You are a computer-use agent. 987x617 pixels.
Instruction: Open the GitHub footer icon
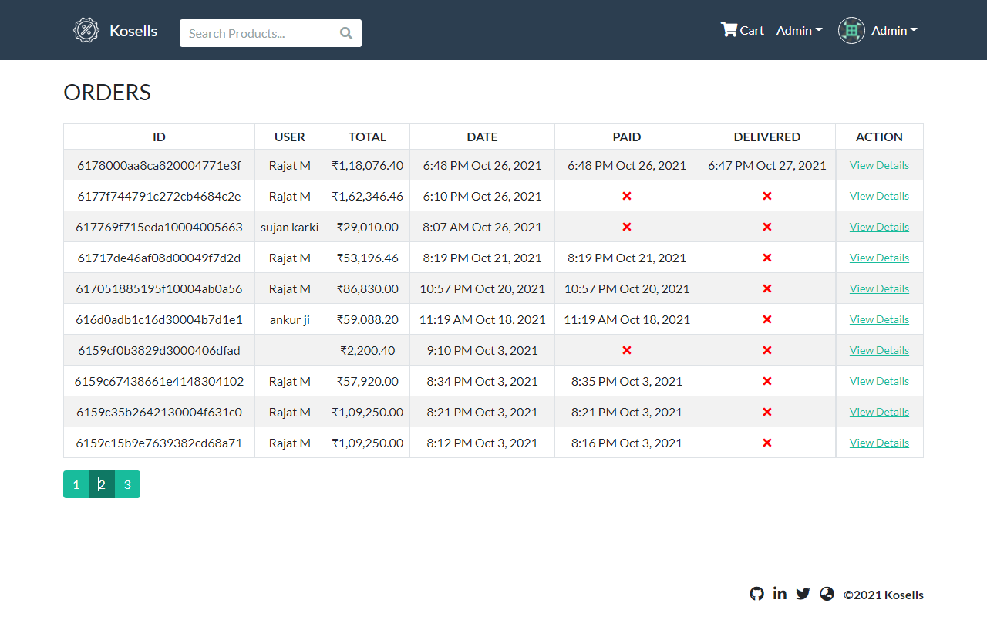[x=756, y=594]
